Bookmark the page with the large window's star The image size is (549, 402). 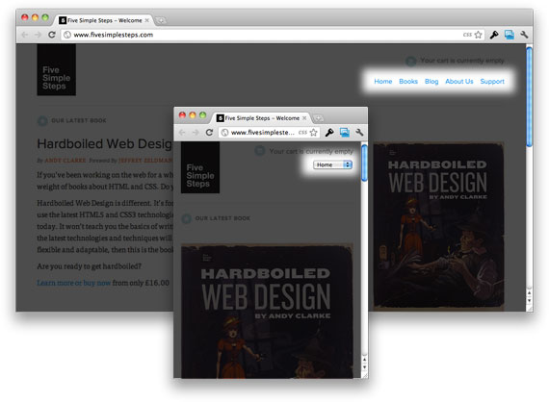click(479, 35)
